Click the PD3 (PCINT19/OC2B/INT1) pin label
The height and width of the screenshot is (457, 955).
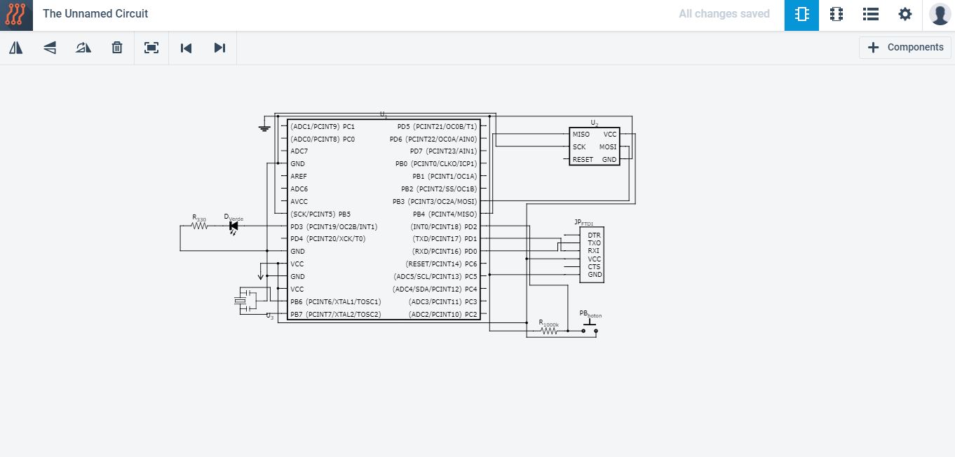tap(334, 227)
